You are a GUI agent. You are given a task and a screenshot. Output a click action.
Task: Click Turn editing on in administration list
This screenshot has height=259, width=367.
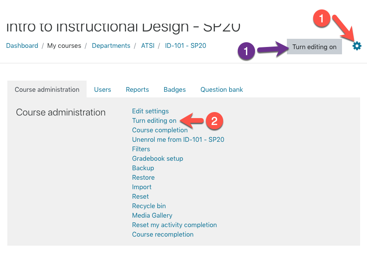click(154, 121)
